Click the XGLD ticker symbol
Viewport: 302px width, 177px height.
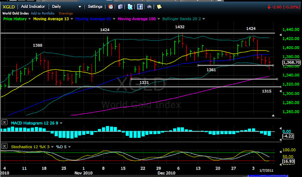8,7
